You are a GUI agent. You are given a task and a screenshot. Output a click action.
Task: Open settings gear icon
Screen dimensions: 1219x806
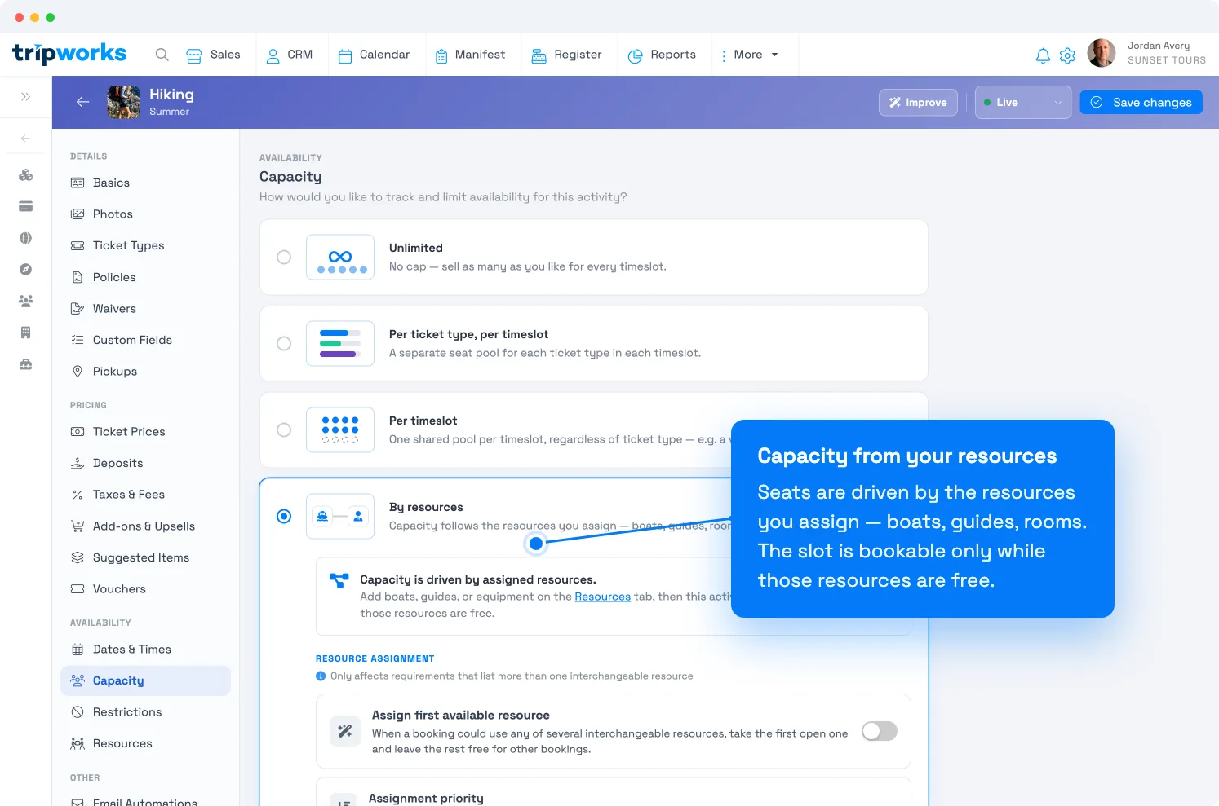[1067, 55]
